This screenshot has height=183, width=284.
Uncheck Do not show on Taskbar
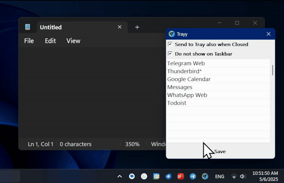click(170, 54)
